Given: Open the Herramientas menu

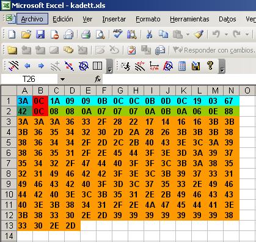Looking at the screenshot, I should click(x=189, y=19).
